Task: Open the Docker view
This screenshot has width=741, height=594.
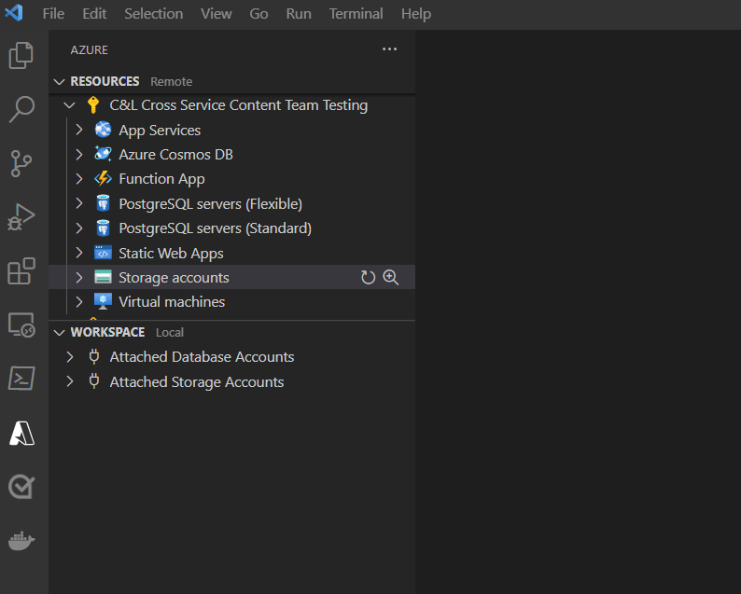Action: pyautogui.click(x=21, y=541)
